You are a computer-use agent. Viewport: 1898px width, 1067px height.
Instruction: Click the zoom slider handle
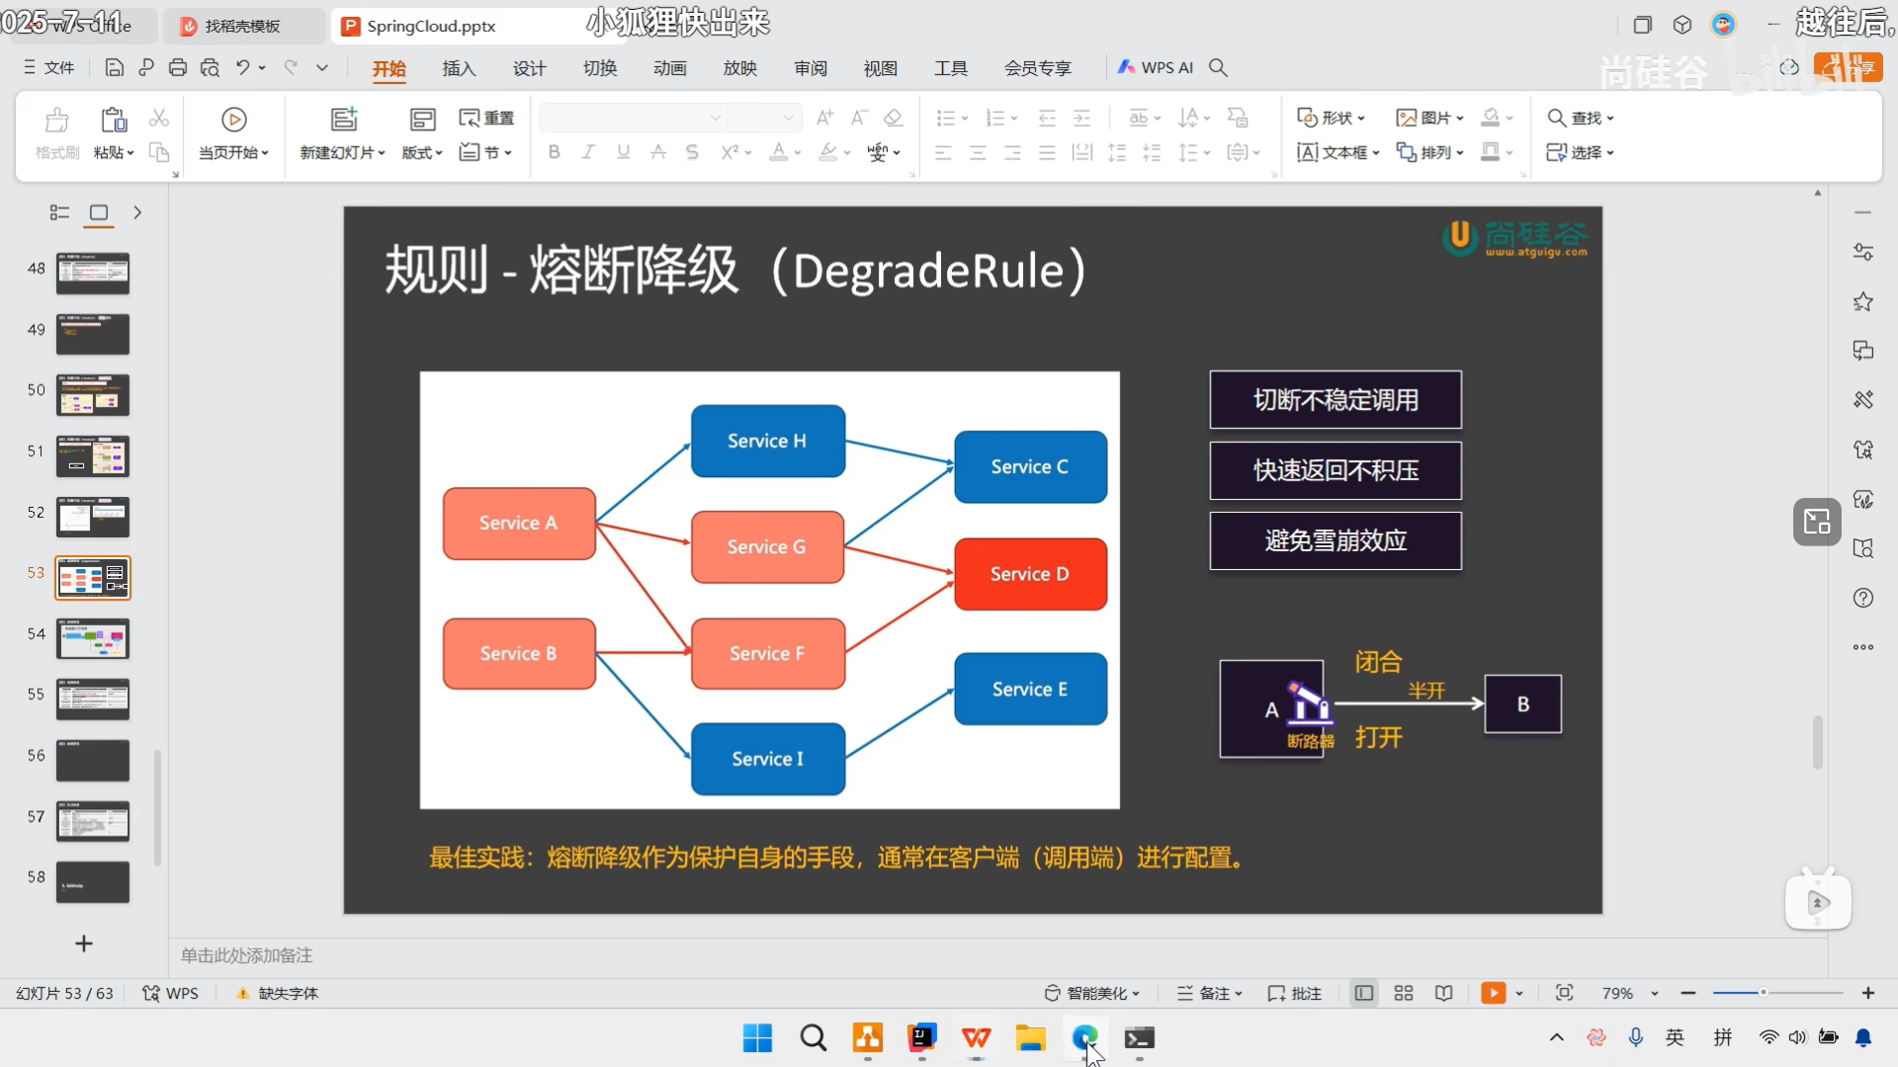click(1762, 993)
